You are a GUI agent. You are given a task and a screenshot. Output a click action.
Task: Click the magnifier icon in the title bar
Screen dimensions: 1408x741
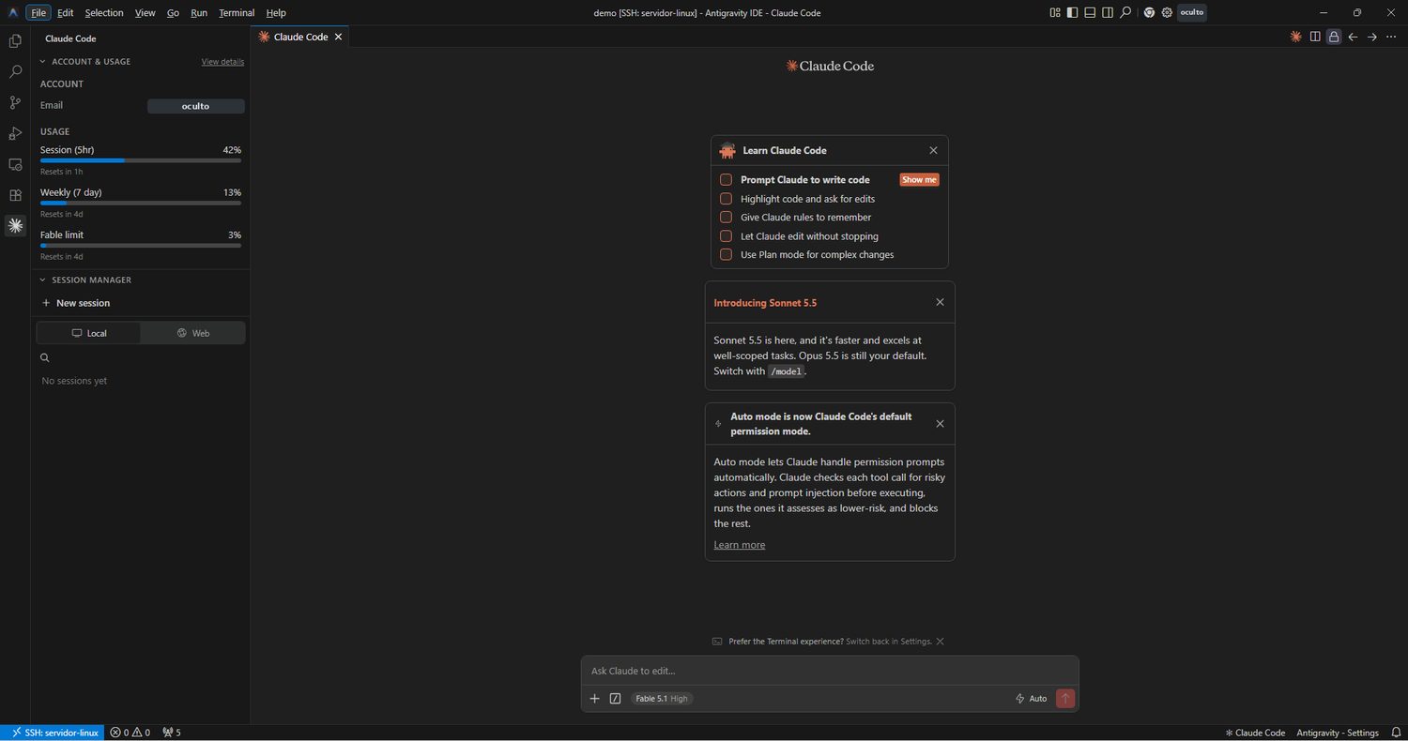pyautogui.click(x=1125, y=13)
